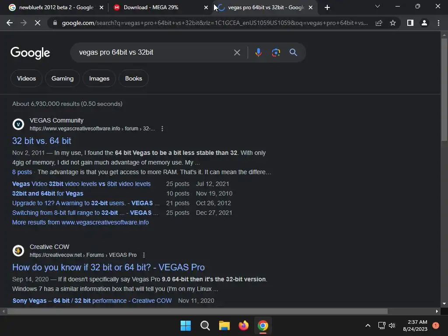Stop loading the page
448x336 pixels.
[38, 23]
